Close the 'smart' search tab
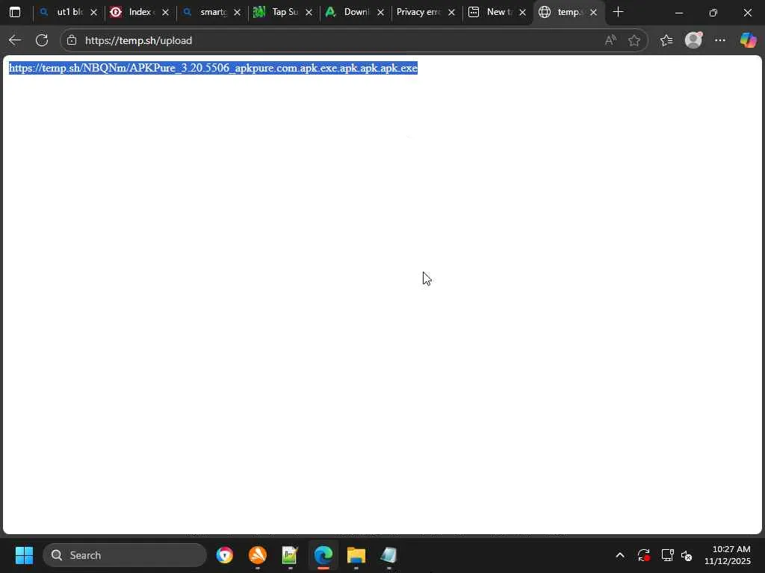 (237, 13)
